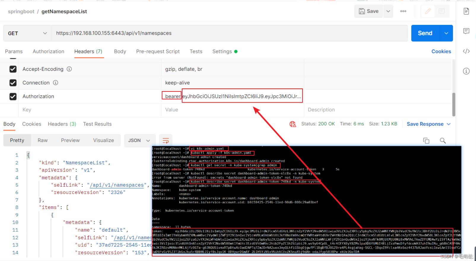Open the documentation icon in right sidebar
476x261 pixels.
pos(466,11)
